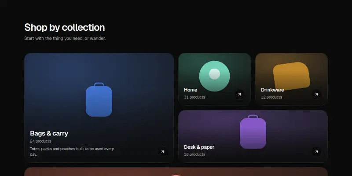This screenshot has width=352, height=176.
Task: Click the '18 products' count
Action: tap(194, 154)
